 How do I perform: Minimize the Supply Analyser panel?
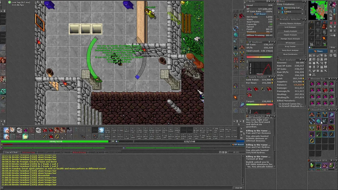(272, 77)
